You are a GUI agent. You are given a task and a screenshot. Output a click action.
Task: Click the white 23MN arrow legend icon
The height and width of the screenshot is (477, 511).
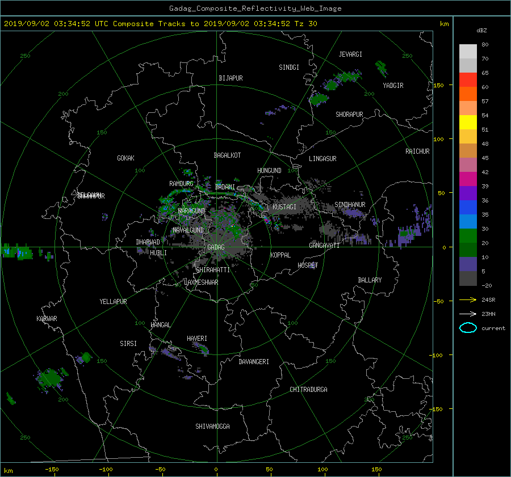pos(468,314)
